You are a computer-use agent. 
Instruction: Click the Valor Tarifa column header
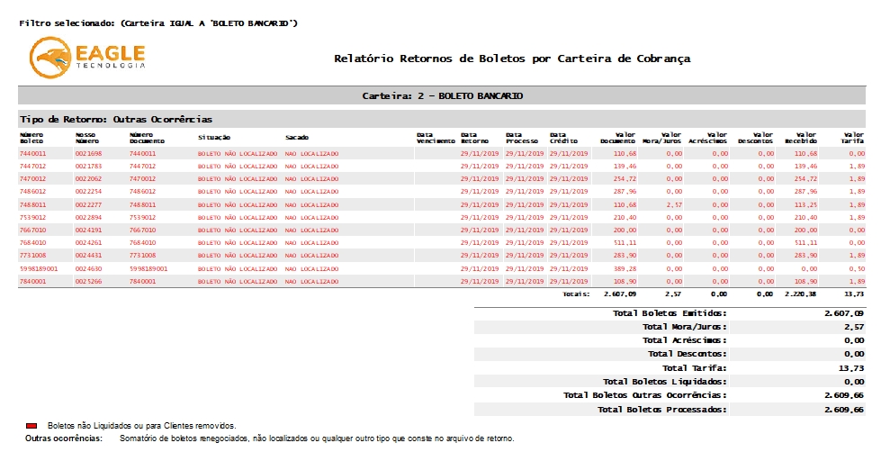coord(853,138)
